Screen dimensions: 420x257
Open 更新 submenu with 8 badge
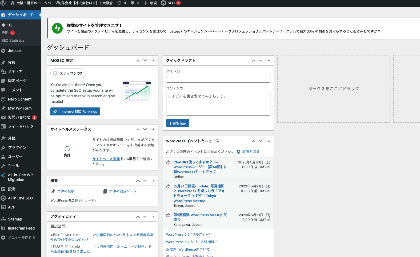(8, 33)
